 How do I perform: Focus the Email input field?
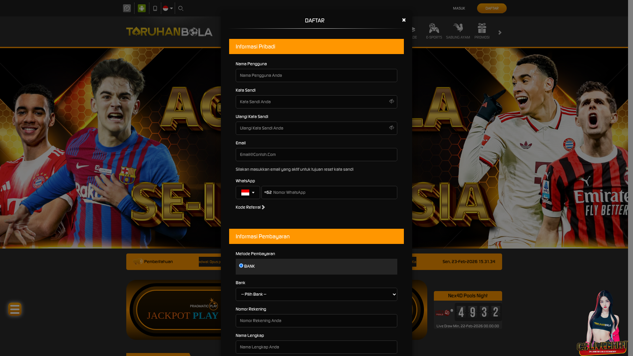click(x=316, y=155)
